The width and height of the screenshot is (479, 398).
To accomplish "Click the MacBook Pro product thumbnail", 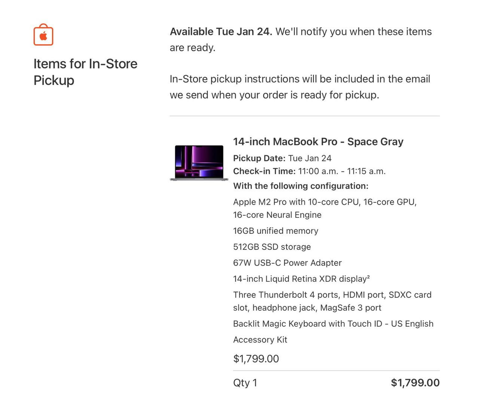I will tap(199, 163).
